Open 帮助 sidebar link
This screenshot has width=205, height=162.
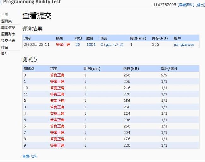5,54
